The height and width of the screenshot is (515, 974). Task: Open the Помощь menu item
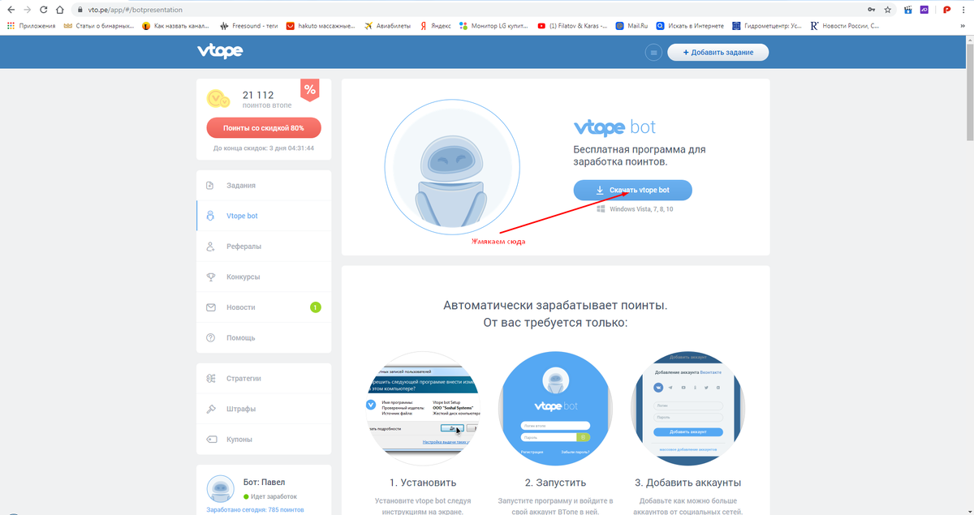click(264, 337)
